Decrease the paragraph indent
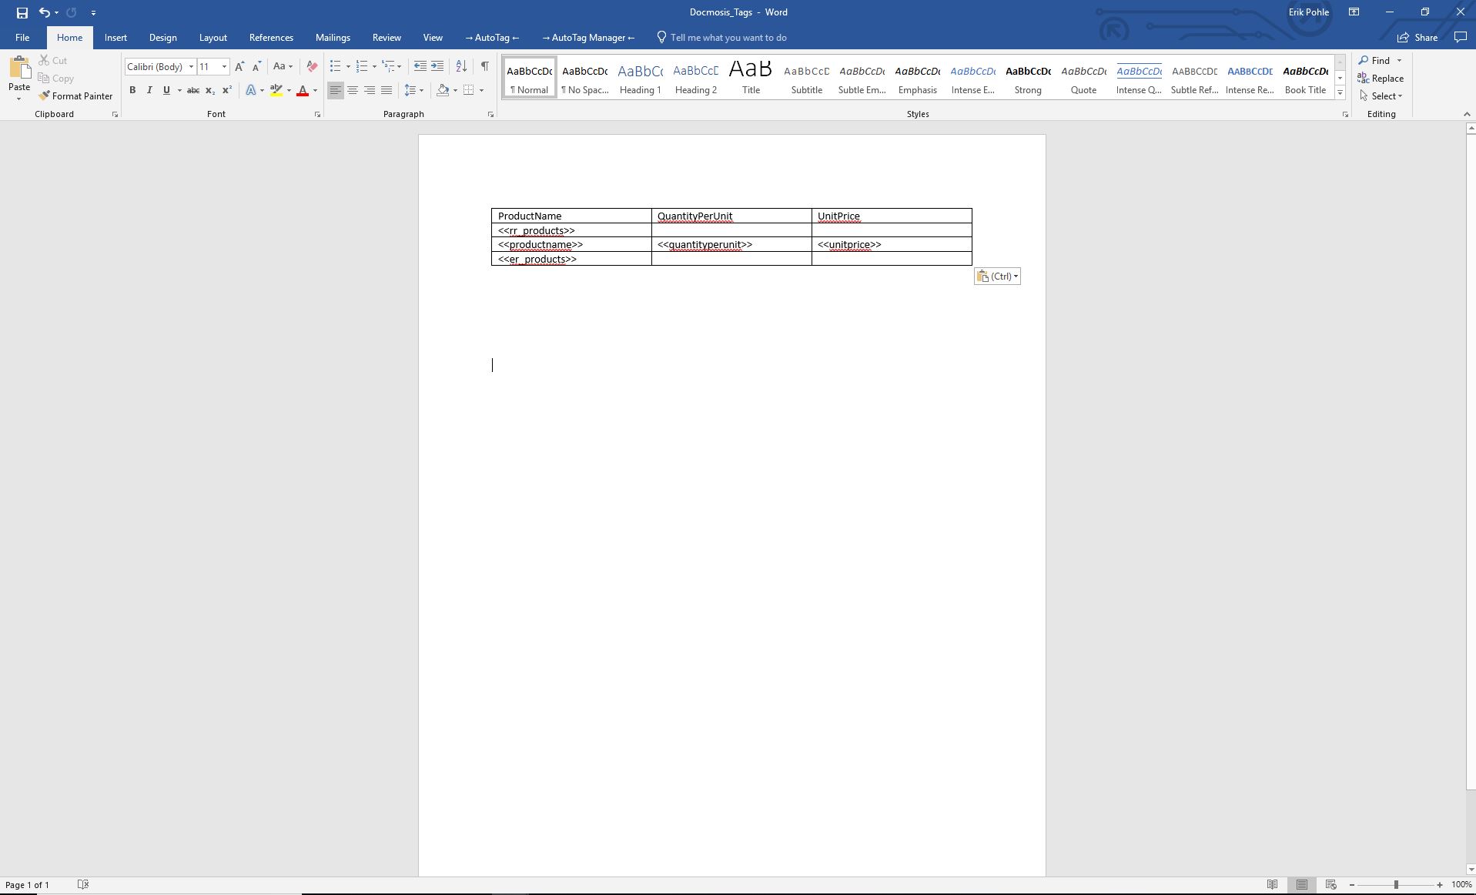 click(x=420, y=67)
